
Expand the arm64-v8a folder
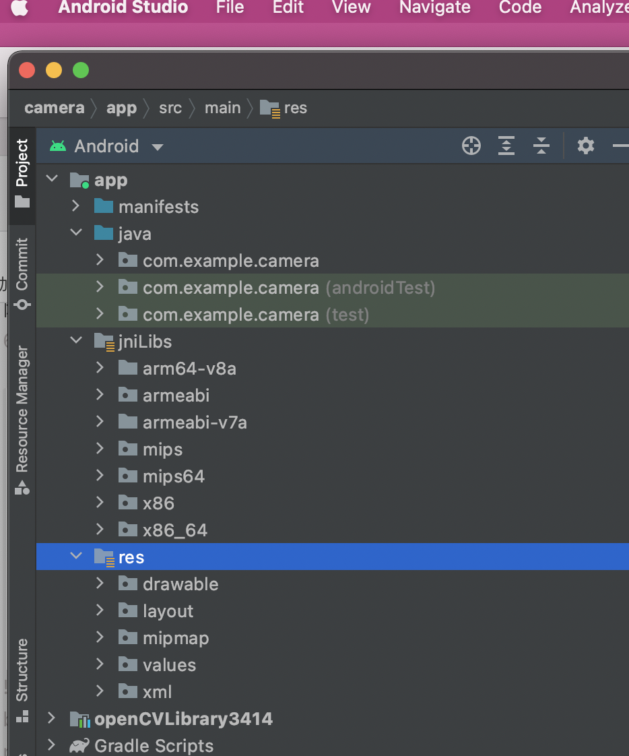(x=100, y=368)
